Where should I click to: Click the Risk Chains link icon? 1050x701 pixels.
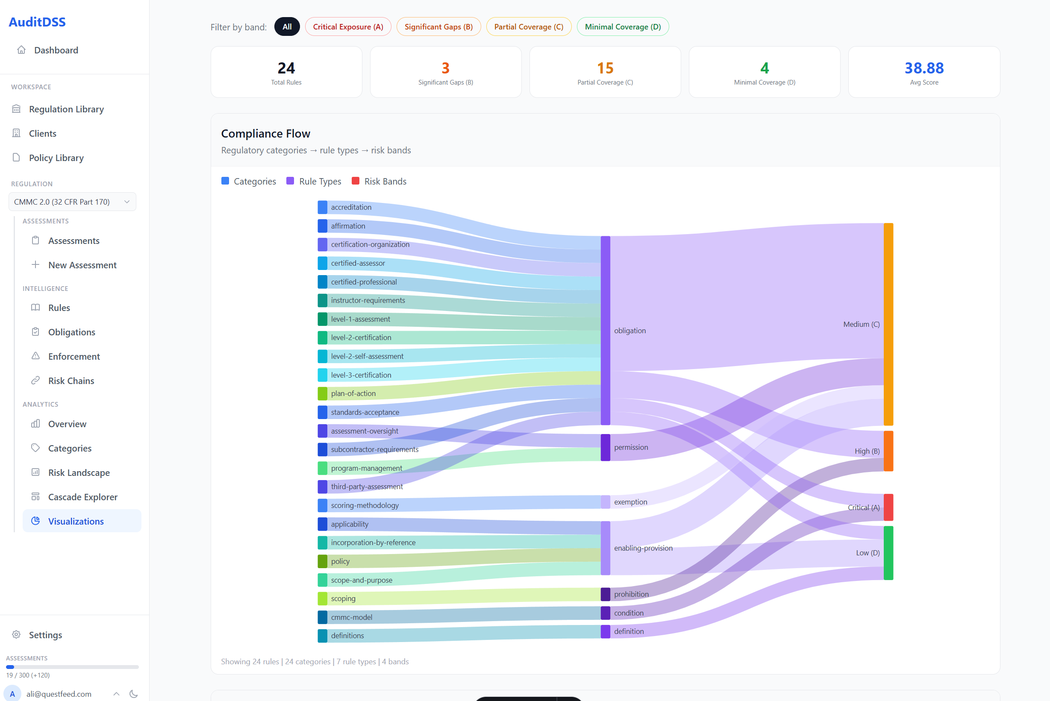click(36, 381)
